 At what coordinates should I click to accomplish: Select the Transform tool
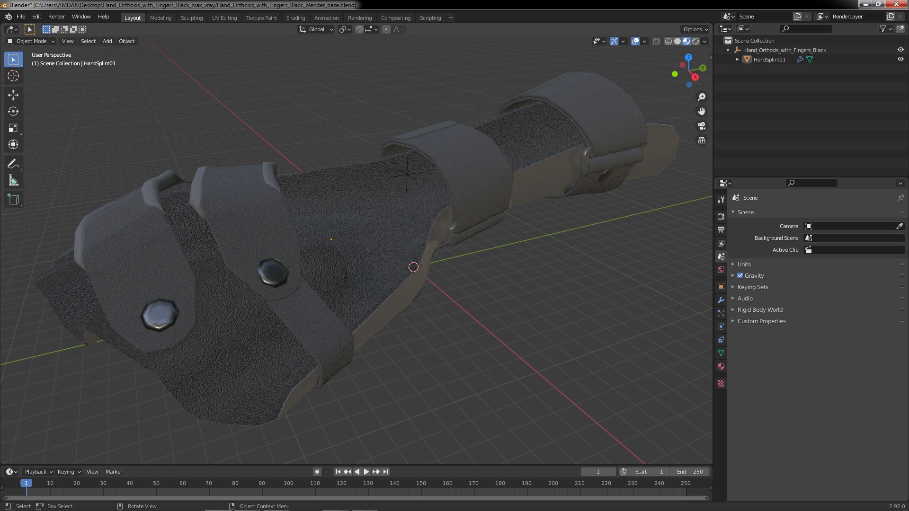tap(13, 144)
